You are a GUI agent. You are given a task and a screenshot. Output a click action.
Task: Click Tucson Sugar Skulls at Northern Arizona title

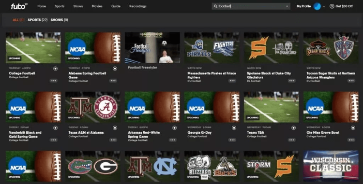[x=331, y=75]
